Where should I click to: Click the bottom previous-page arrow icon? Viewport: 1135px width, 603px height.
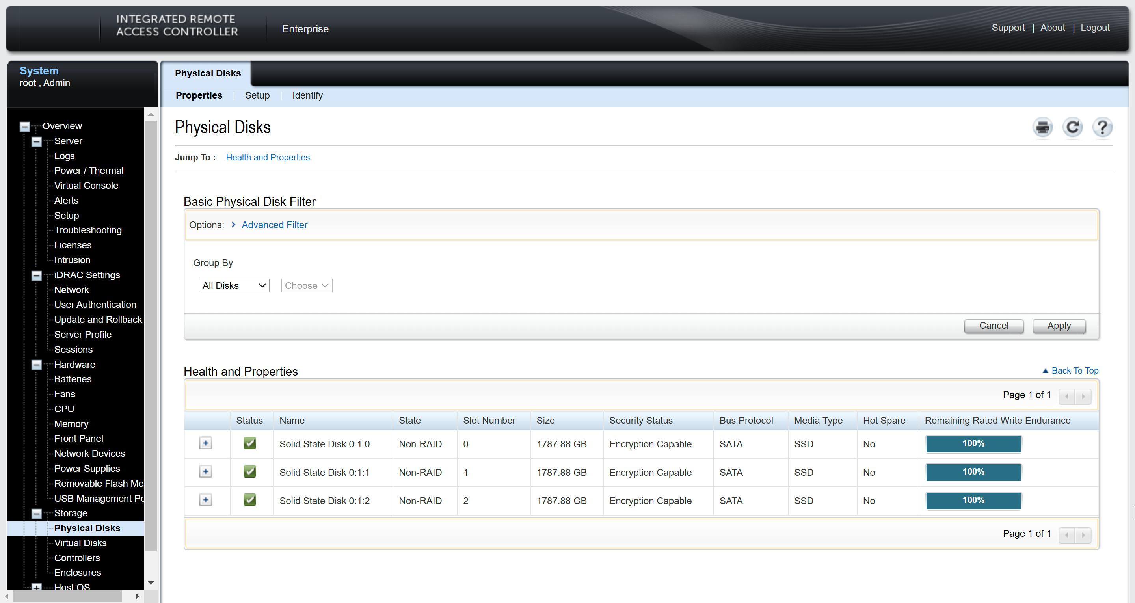point(1066,535)
